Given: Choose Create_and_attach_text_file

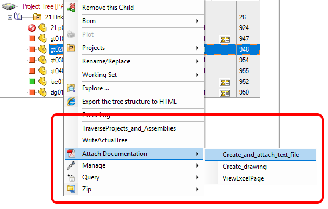Looking at the screenshot, I should [260, 155].
